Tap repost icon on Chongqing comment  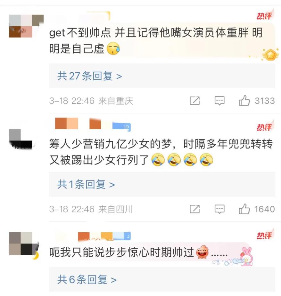coord(194,100)
